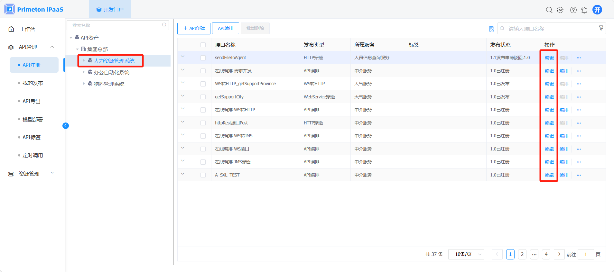Click 编辑 link for WS转HTTP_getSupportProvince
Image resolution: width=614 pixels, height=272 pixels.
[x=549, y=84]
